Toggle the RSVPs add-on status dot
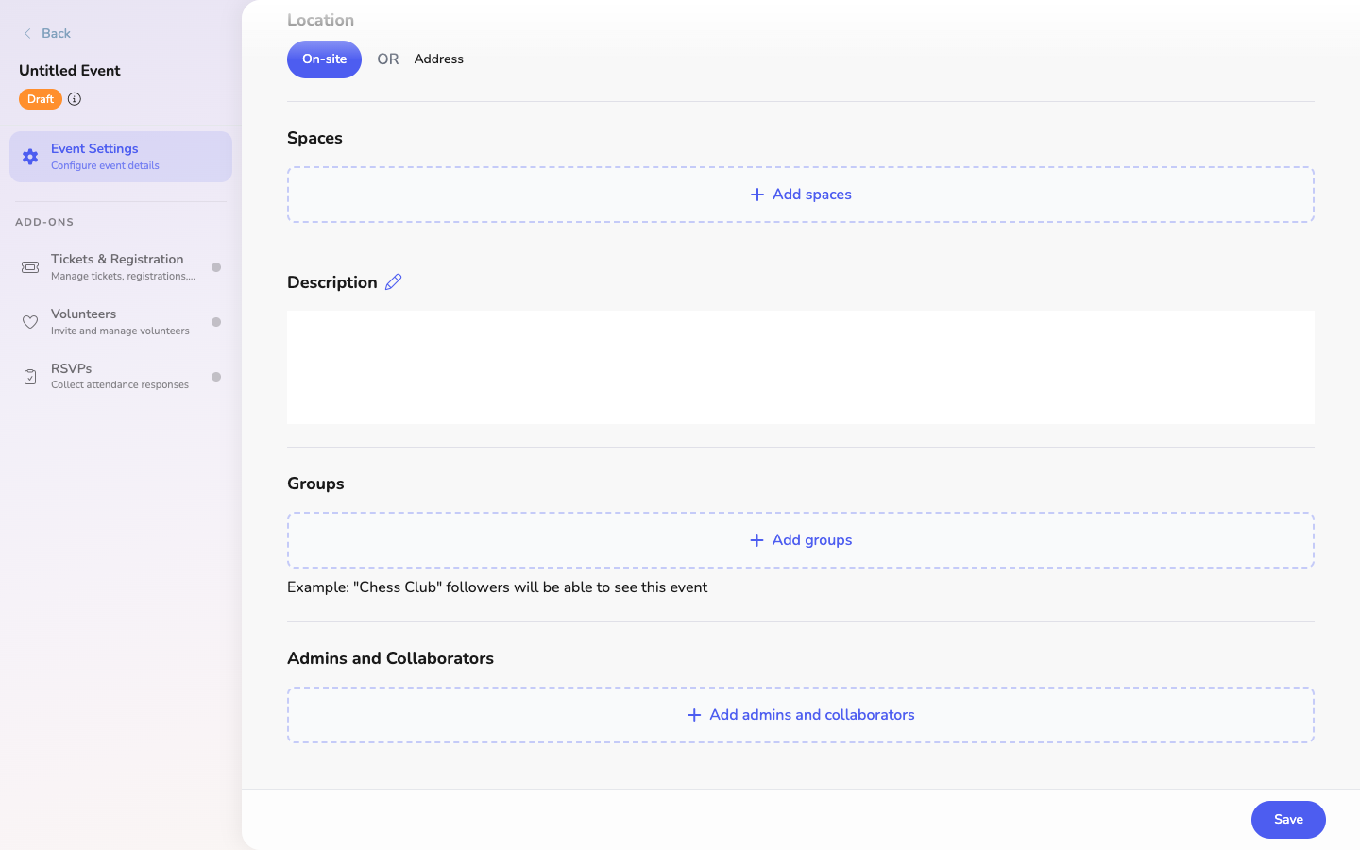 [216, 377]
